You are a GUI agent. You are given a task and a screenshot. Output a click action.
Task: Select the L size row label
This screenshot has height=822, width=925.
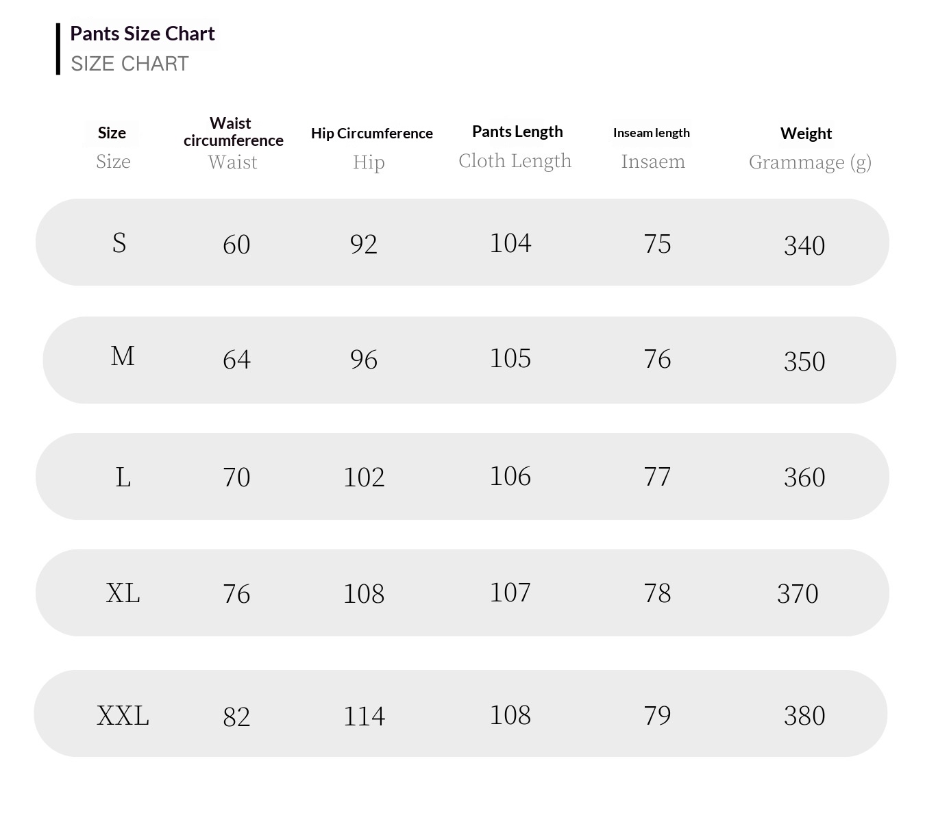[123, 477]
